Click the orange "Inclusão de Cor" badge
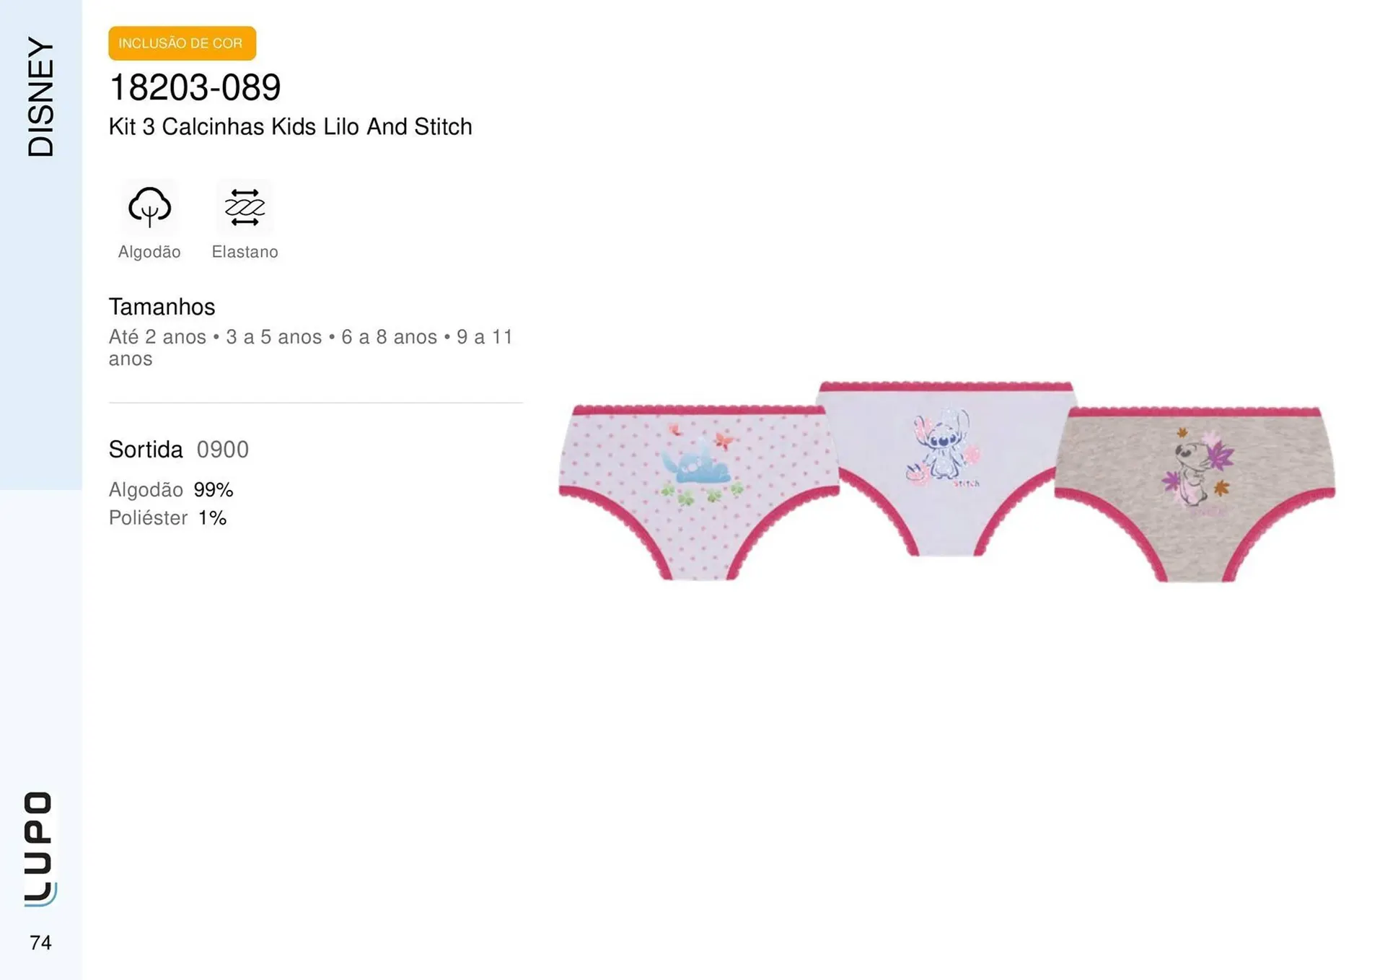 pos(182,43)
